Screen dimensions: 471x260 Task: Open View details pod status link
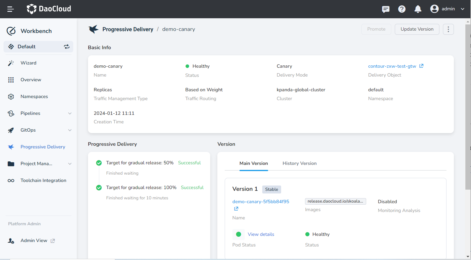pos(261,234)
